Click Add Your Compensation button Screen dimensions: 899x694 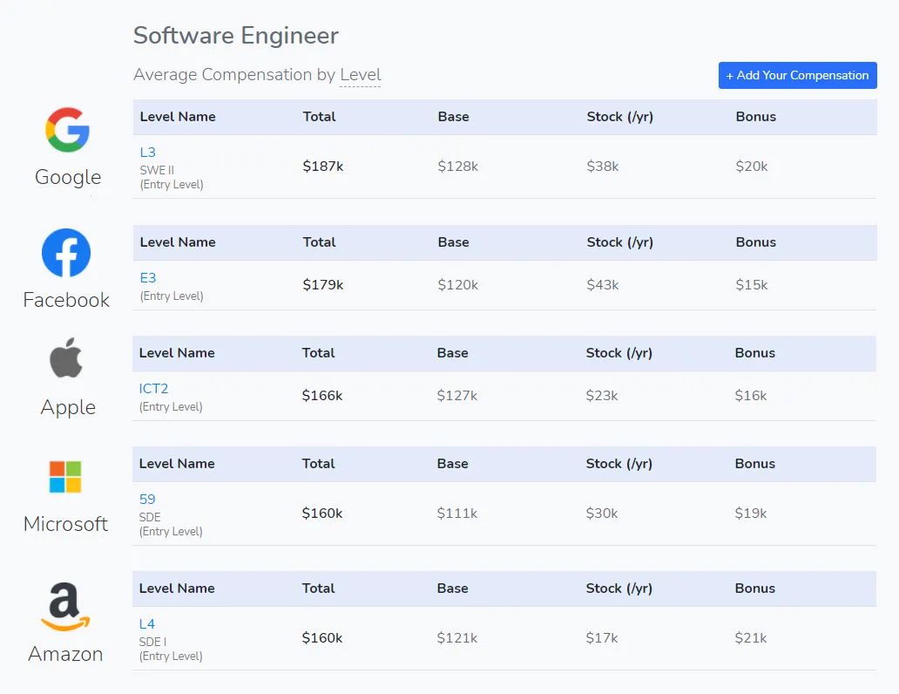pos(798,75)
